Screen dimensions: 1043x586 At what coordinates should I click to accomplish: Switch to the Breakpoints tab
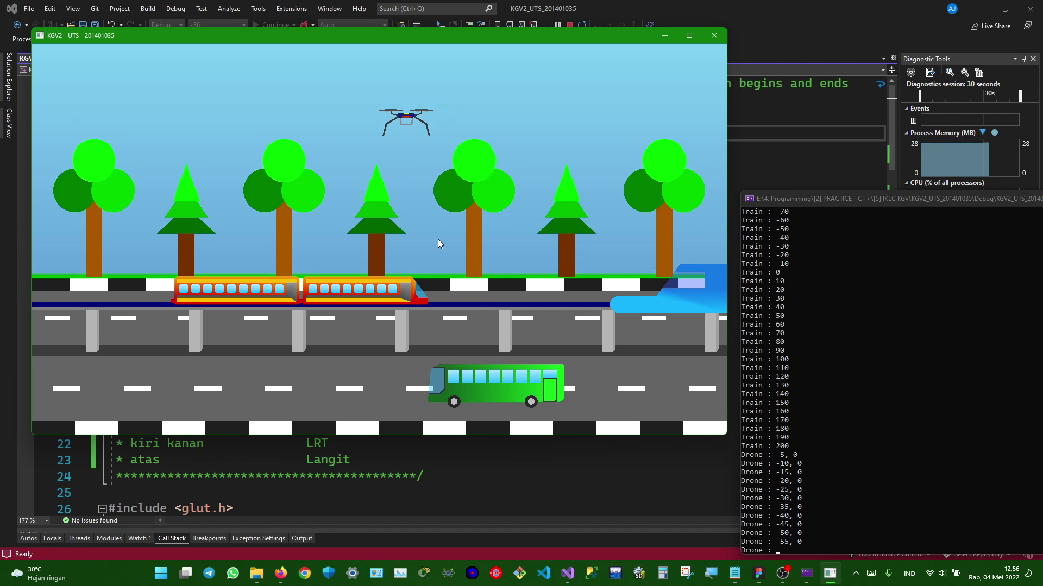coord(209,538)
